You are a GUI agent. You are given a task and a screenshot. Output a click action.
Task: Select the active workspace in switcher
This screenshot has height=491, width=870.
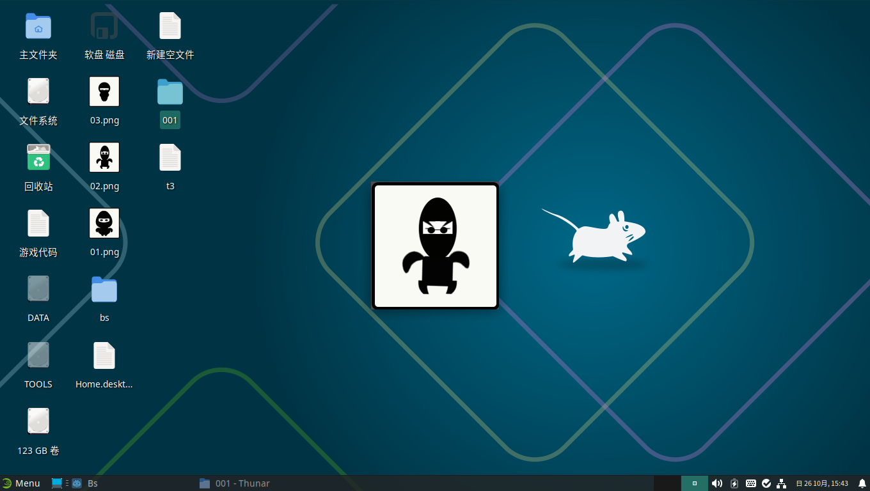[694, 483]
